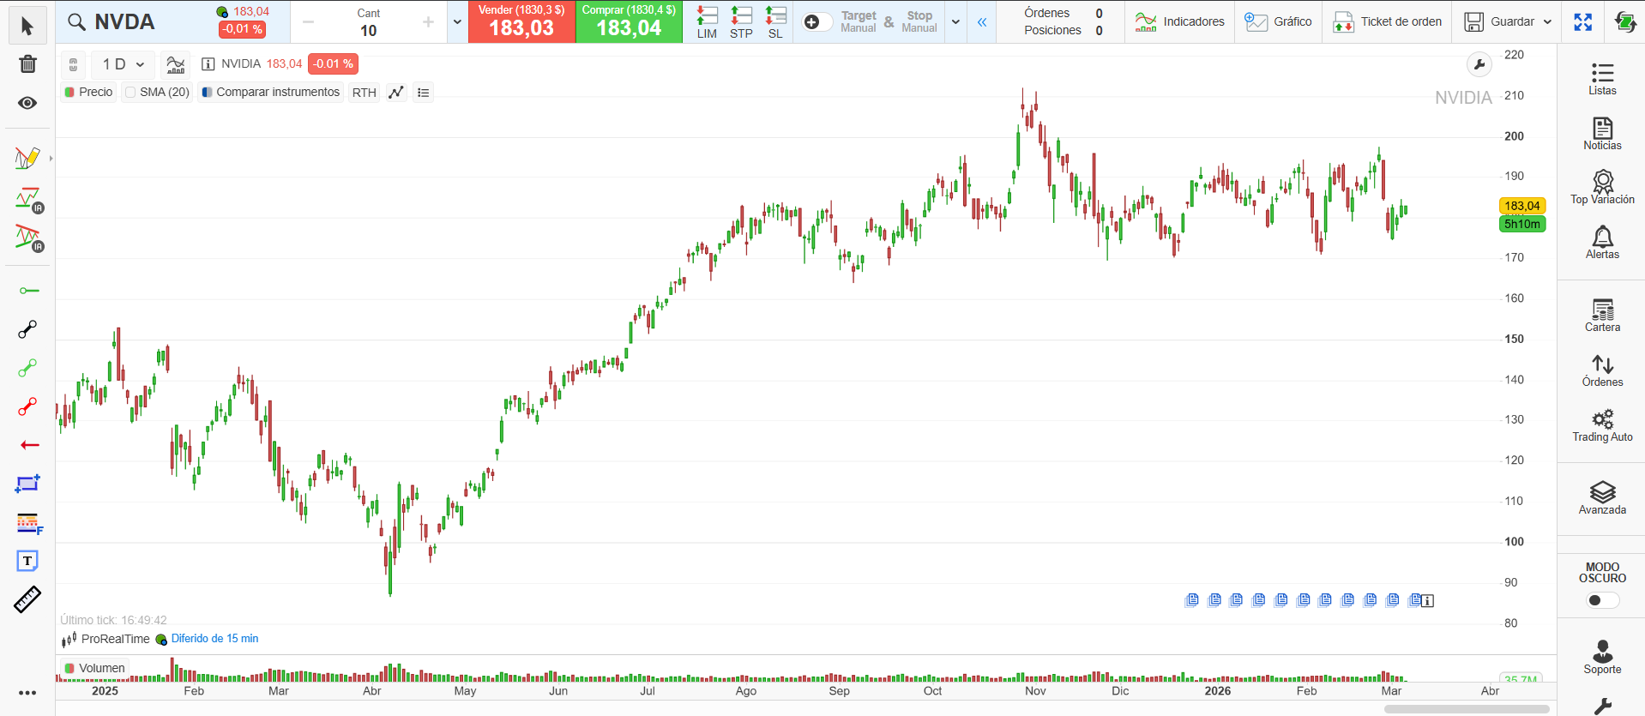
Task: Select the ruler measurement tool
Action: [27, 599]
